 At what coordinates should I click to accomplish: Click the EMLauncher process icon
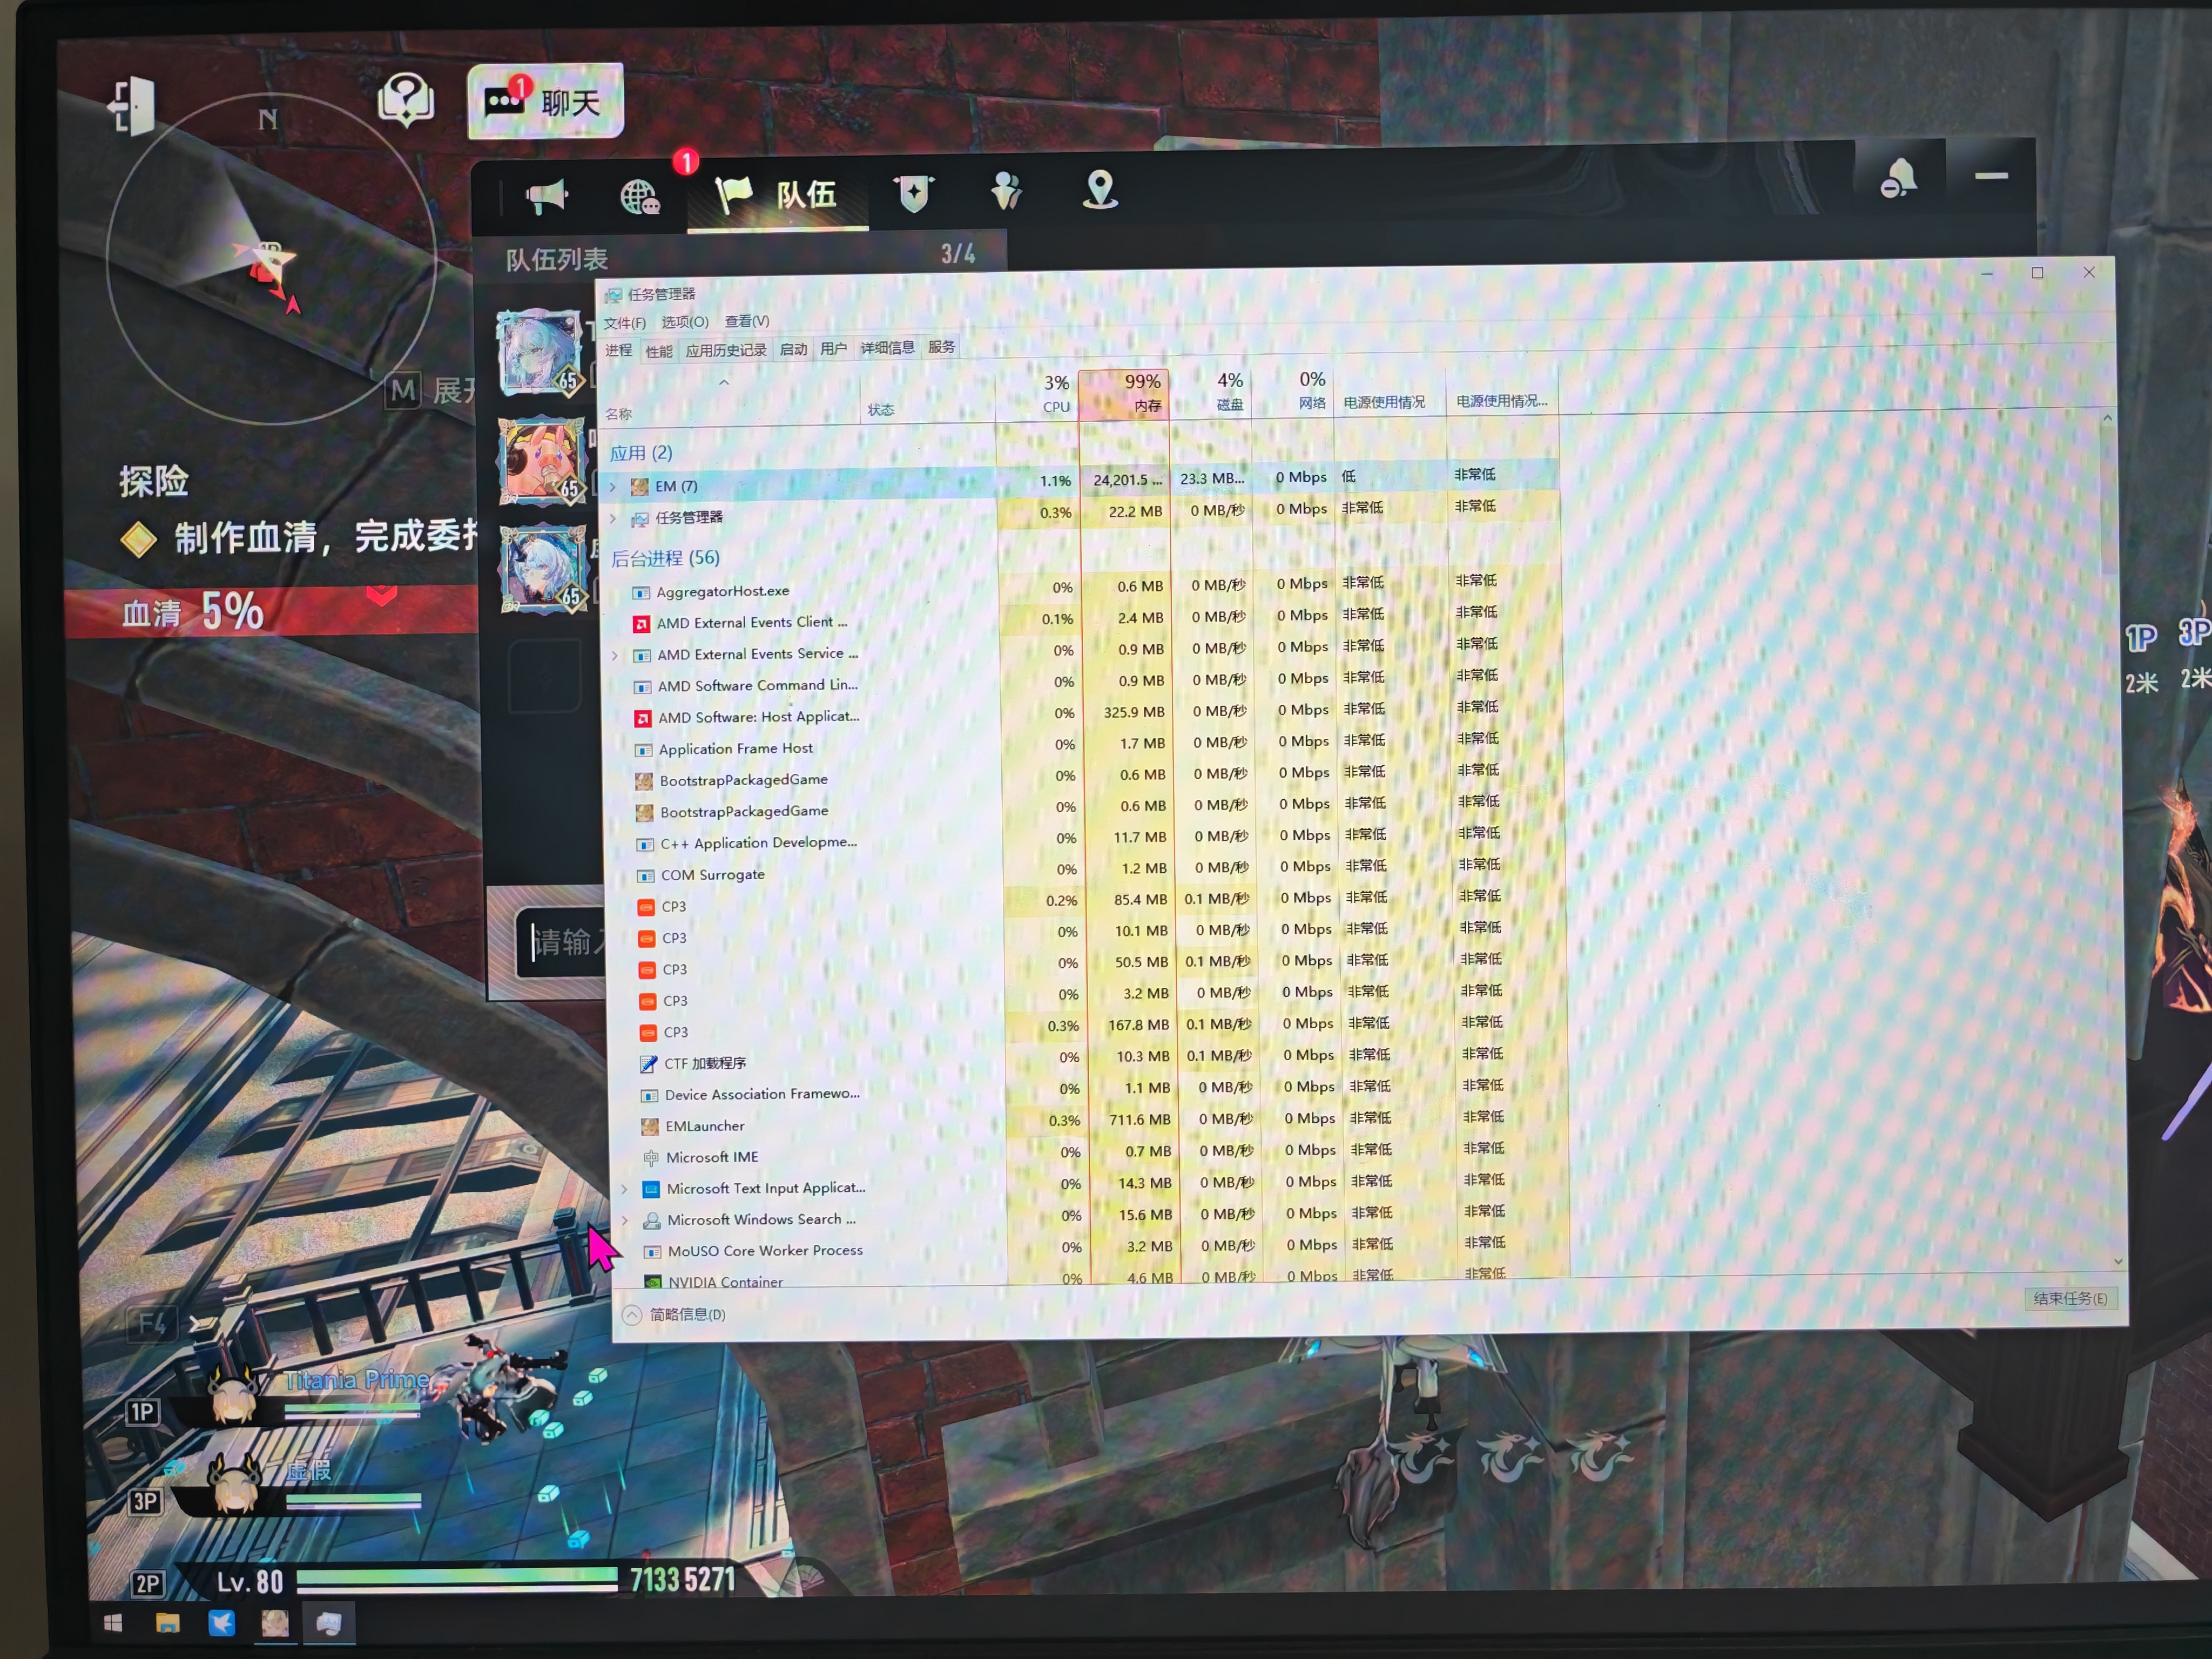pos(650,1127)
